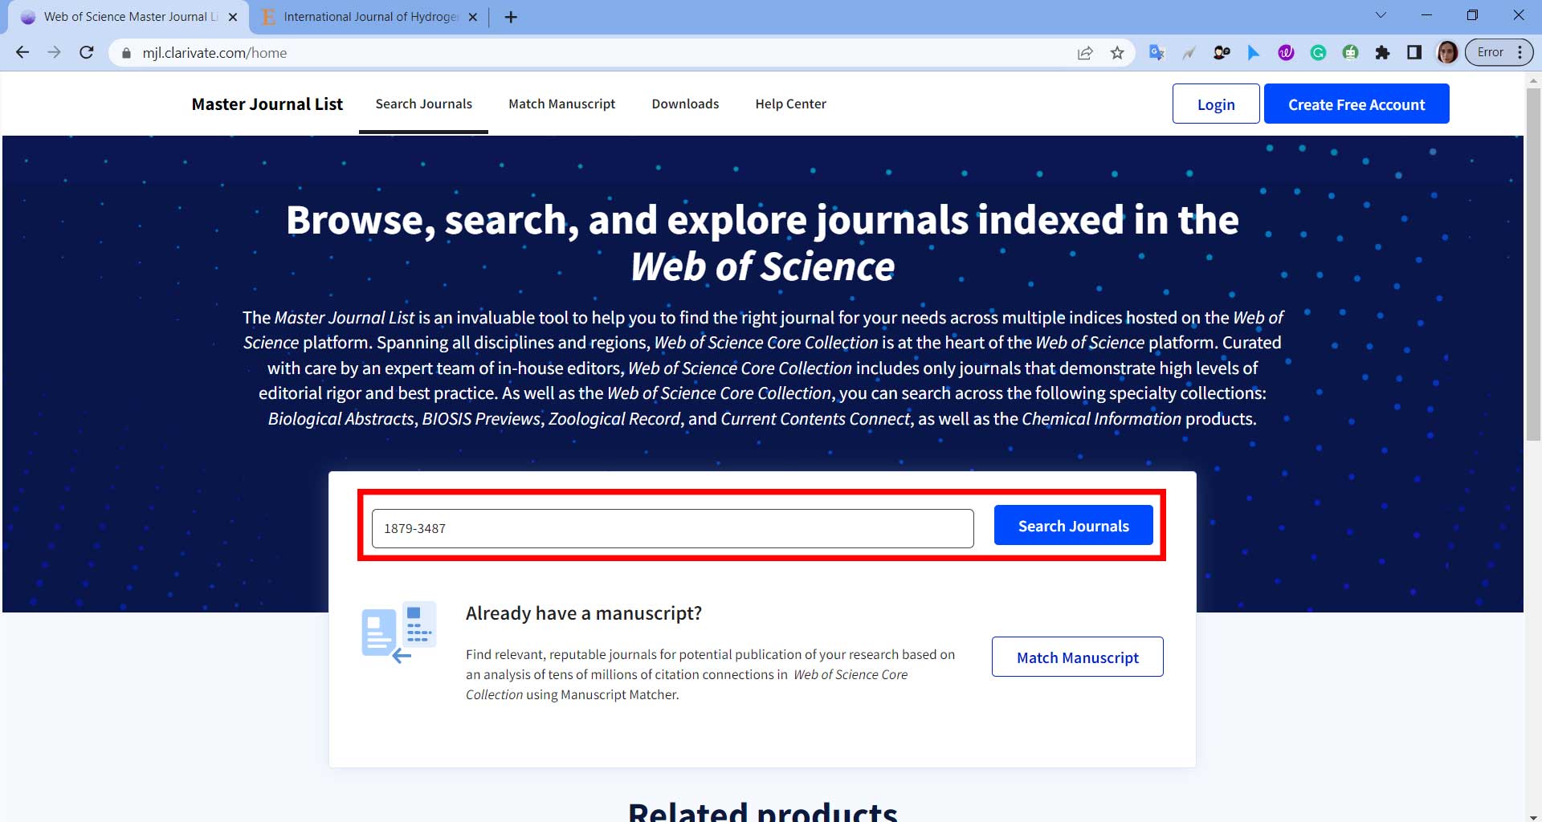1542x822 pixels.
Task: Open the extensions puzzle menu
Action: pyautogui.click(x=1382, y=53)
